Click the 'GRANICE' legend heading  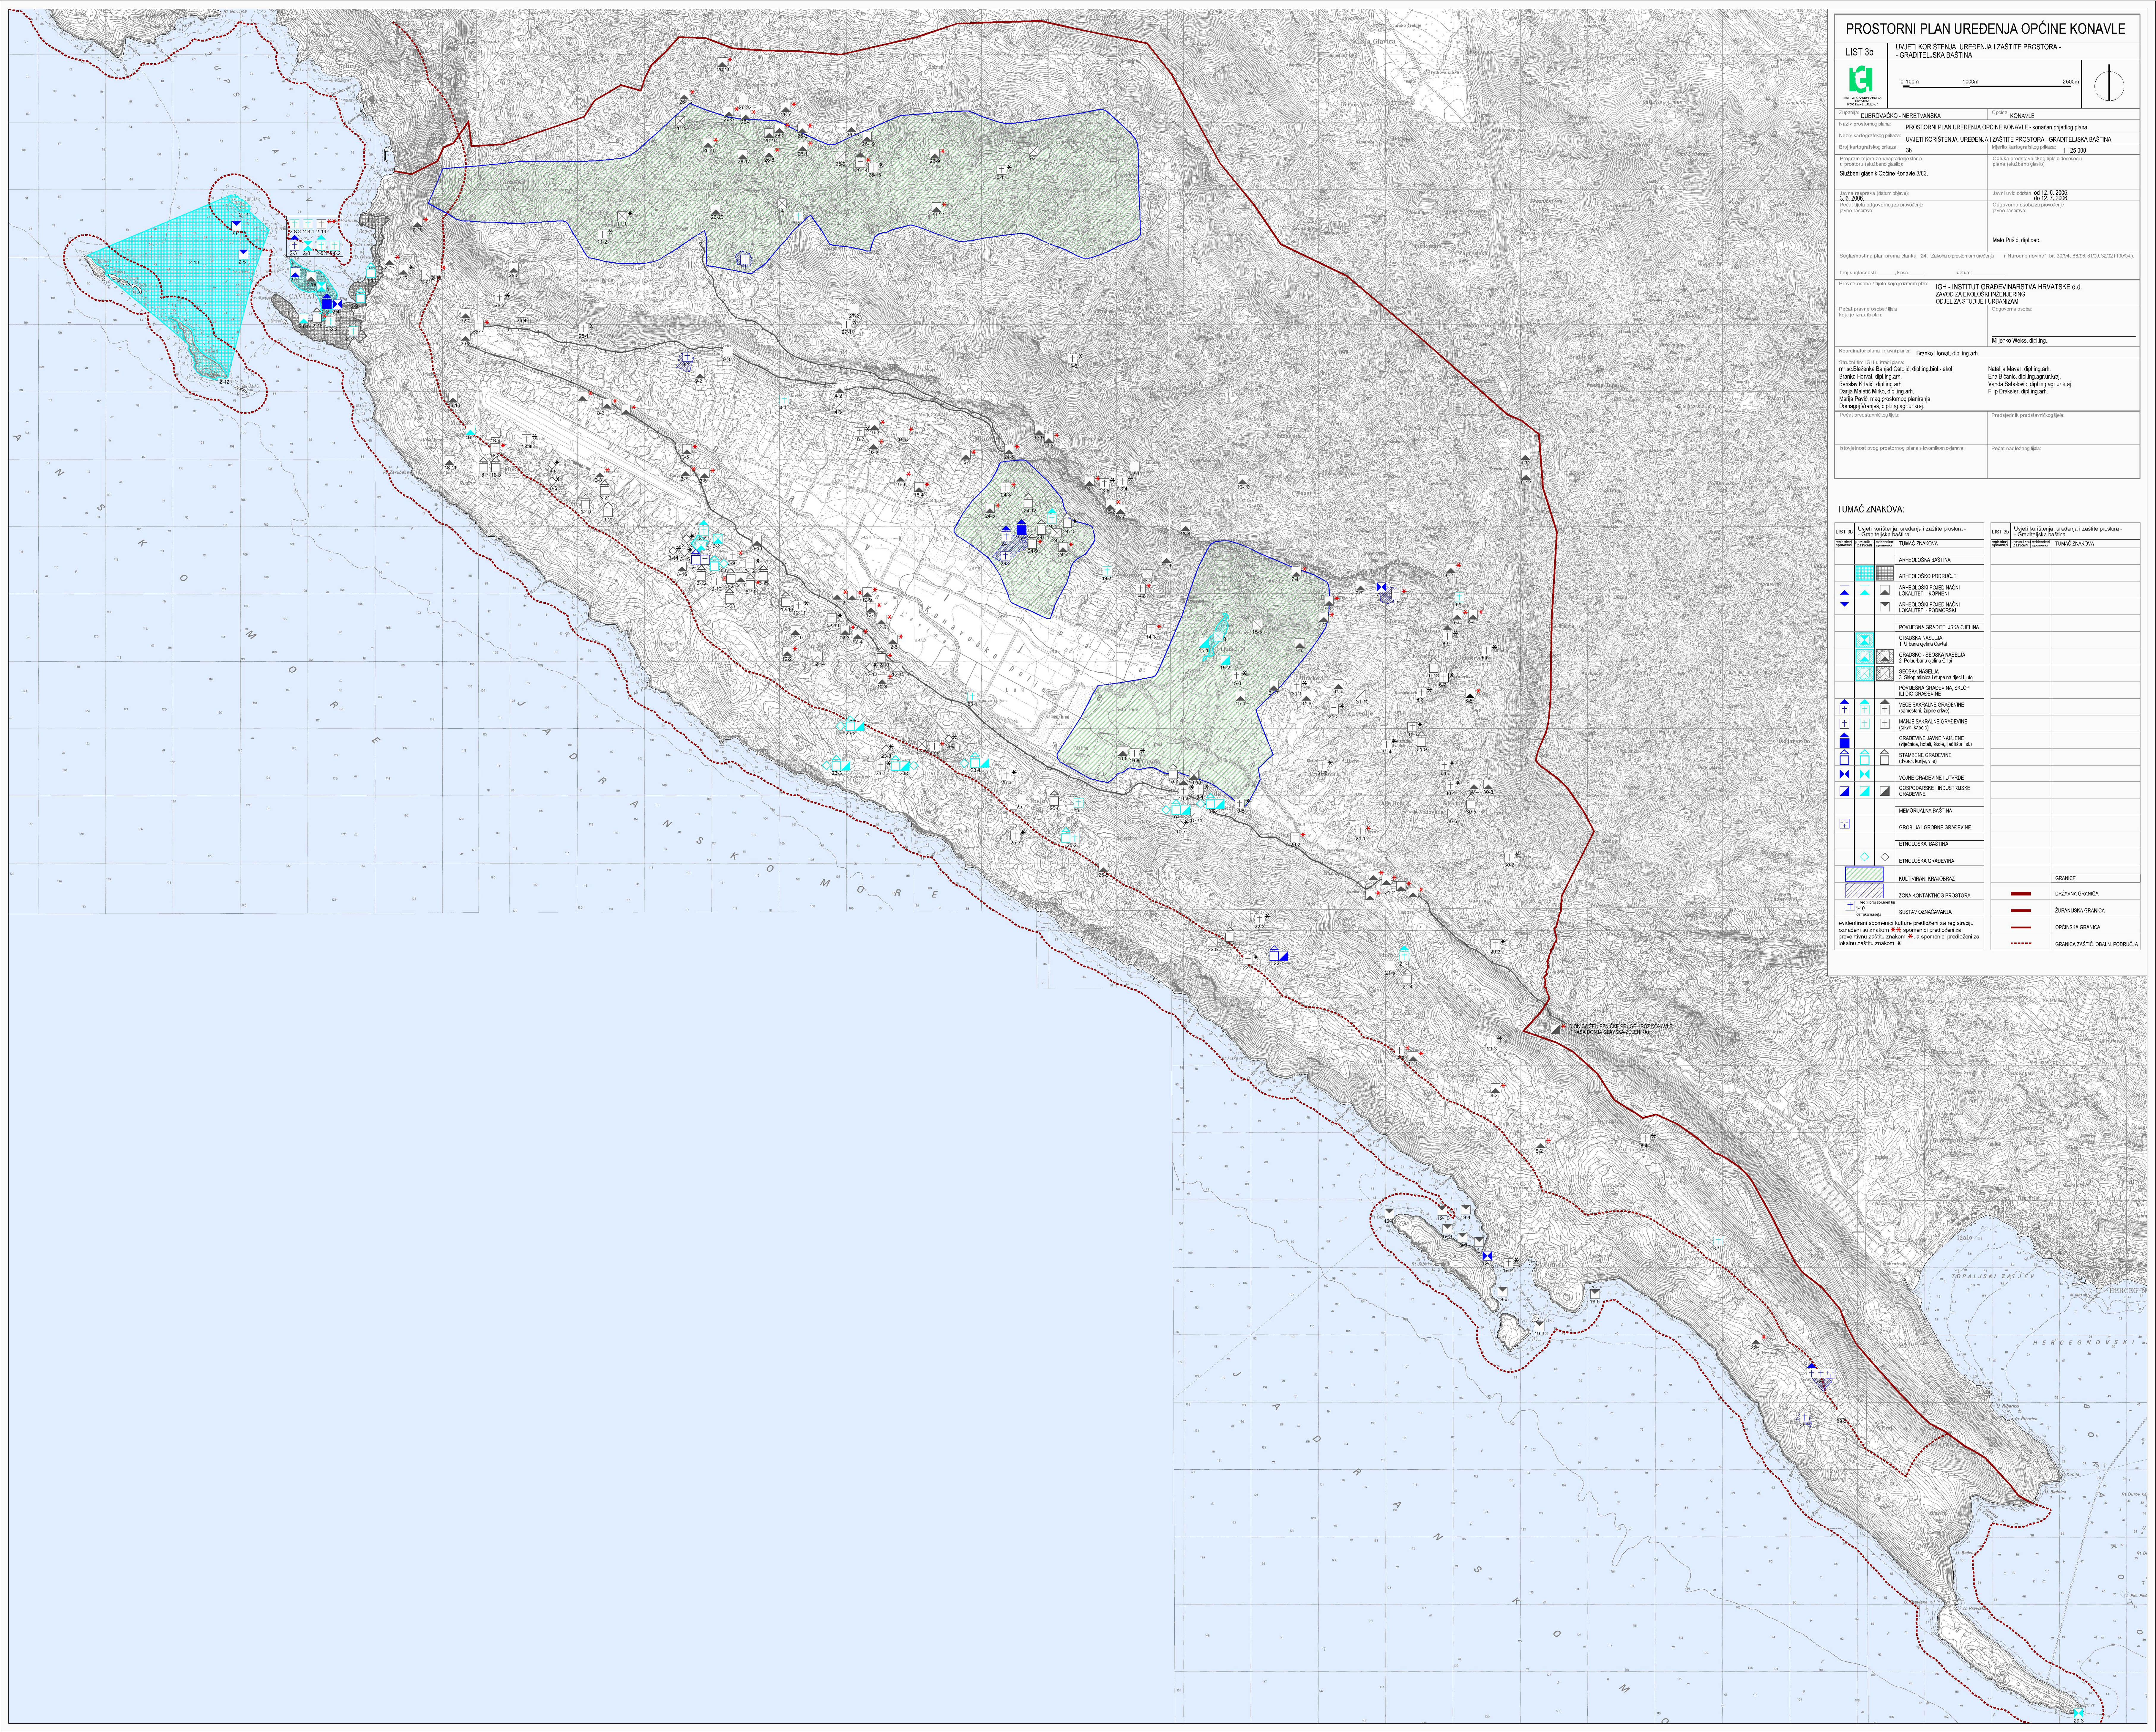tap(2066, 878)
